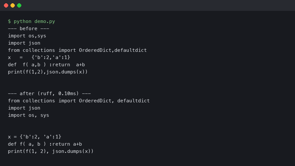Click the unformatted x dictionary assignment line
Image resolution: width=295 pixels, height=166 pixels.
click(39, 57)
